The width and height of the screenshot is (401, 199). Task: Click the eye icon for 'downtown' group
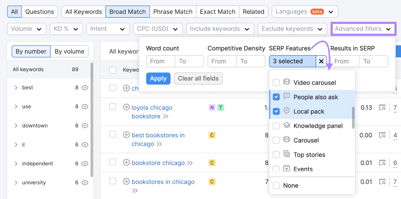tap(85, 126)
